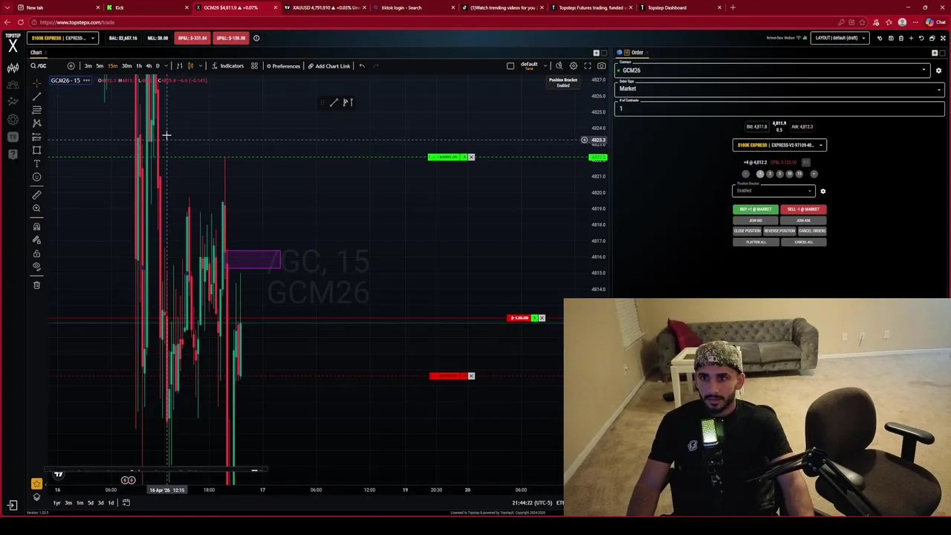Open the contract settings gear in the Order panel

pos(938,71)
